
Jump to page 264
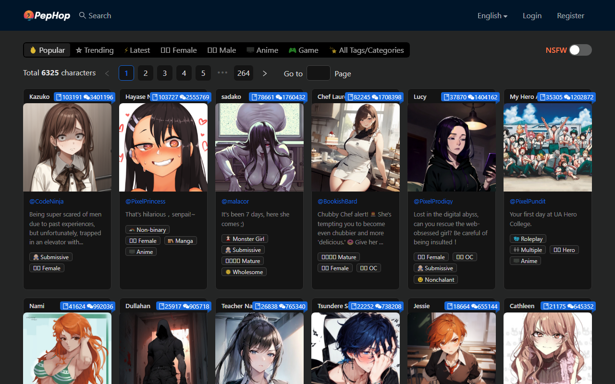coord(244,73)
